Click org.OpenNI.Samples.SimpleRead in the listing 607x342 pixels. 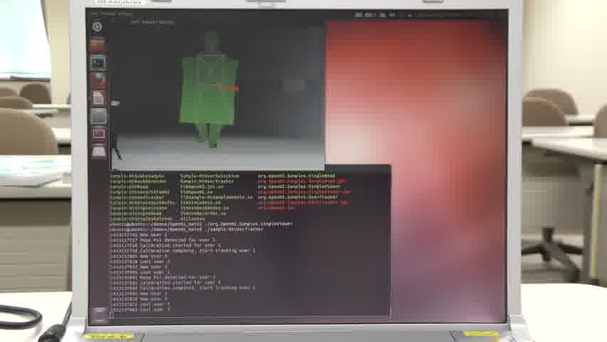(297, 176)
